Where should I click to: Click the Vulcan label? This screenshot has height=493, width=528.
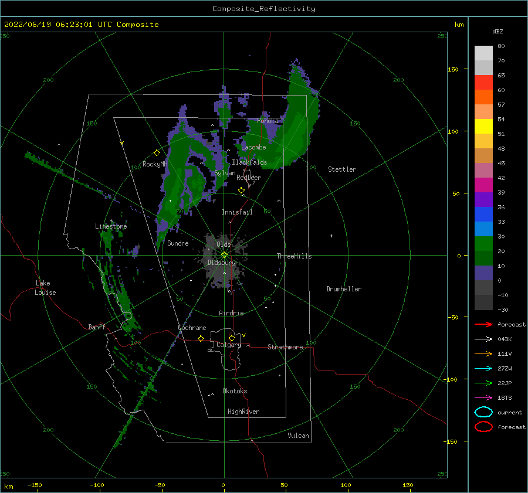[x=298, y=436]
